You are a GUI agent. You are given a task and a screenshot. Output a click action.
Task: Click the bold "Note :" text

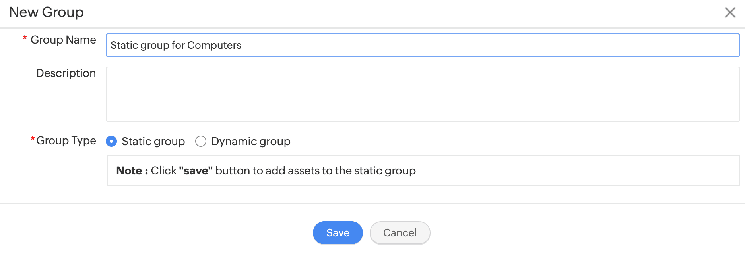[132, 171]
